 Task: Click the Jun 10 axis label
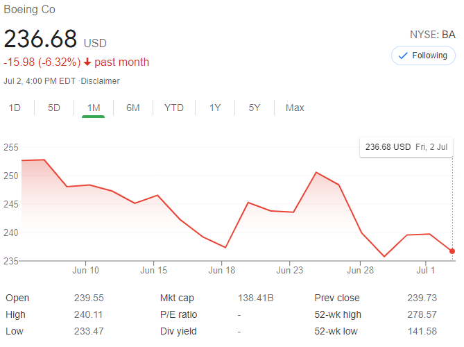coord(85,271)
